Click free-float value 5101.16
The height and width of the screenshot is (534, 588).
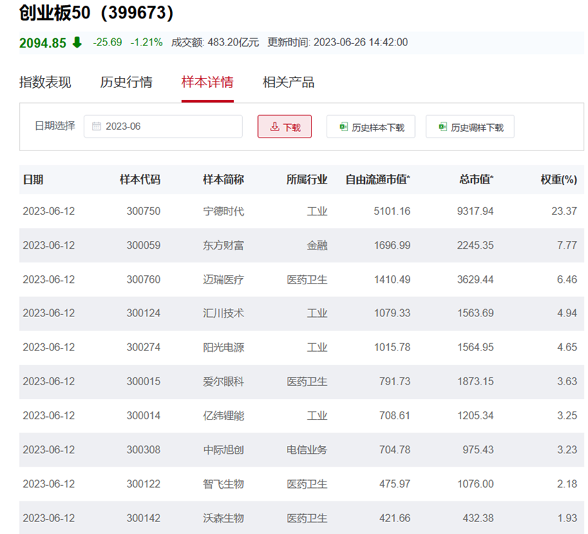pyautogui.click(x=392, y=211)
